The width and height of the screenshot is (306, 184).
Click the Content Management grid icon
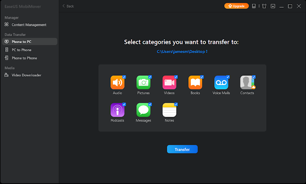(x=7, y=24)
